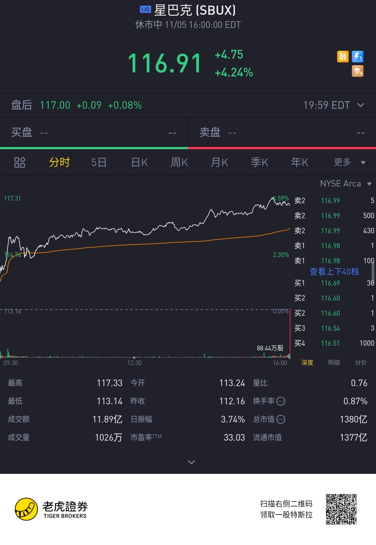Switch to the 日K chart tab

[x=139, y=162]
